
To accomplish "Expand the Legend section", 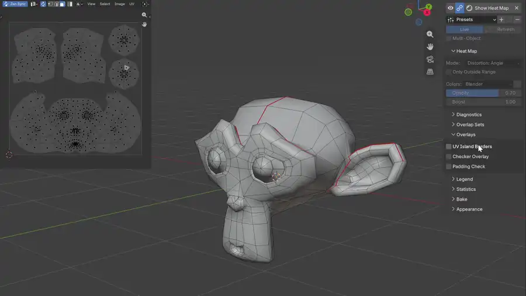I will point(462,179).
